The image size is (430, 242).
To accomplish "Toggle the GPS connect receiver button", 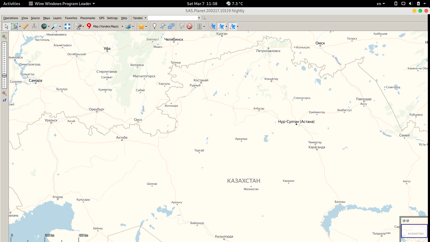I will pos(213,26).
